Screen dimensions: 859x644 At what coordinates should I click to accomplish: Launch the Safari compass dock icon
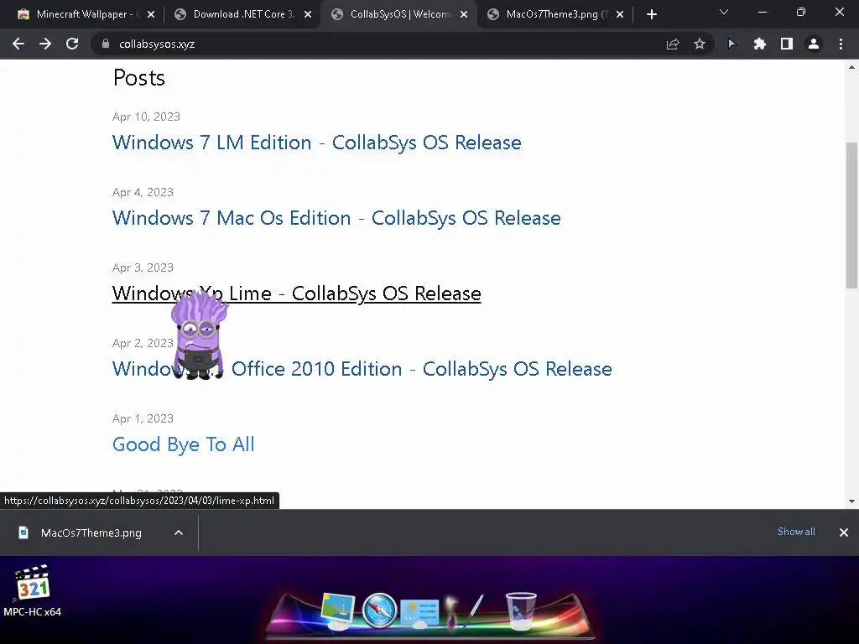379,610
